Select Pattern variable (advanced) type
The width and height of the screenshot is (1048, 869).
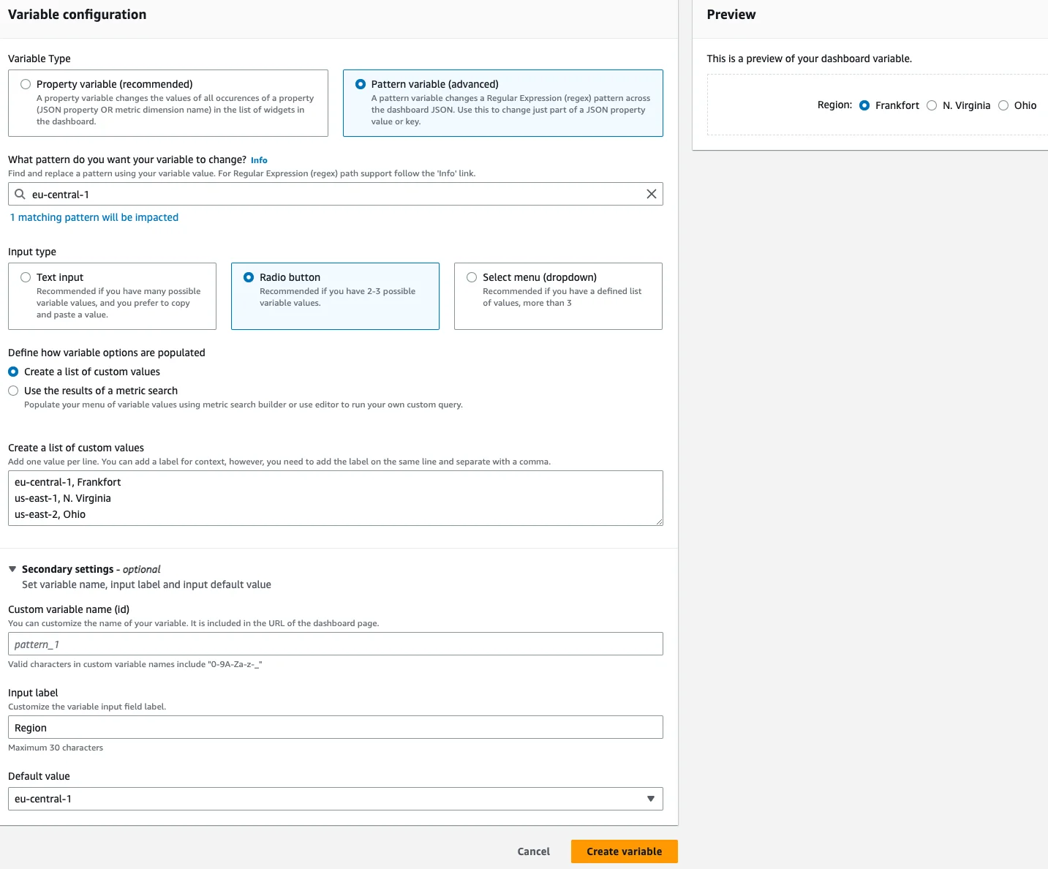point(361,84)
